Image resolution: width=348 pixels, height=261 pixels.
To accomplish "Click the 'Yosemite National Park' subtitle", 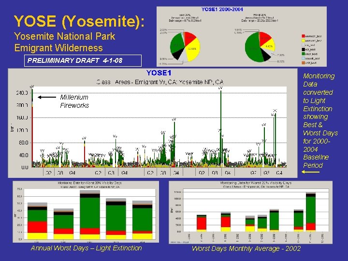I will coord(65,36).
